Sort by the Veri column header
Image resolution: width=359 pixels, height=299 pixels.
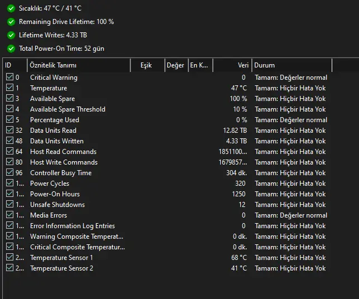[232, 65]
